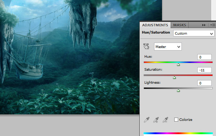This screenshot has height=136, width=216.
Task: Click the Saturation slider handle
Action: (174, 78)
